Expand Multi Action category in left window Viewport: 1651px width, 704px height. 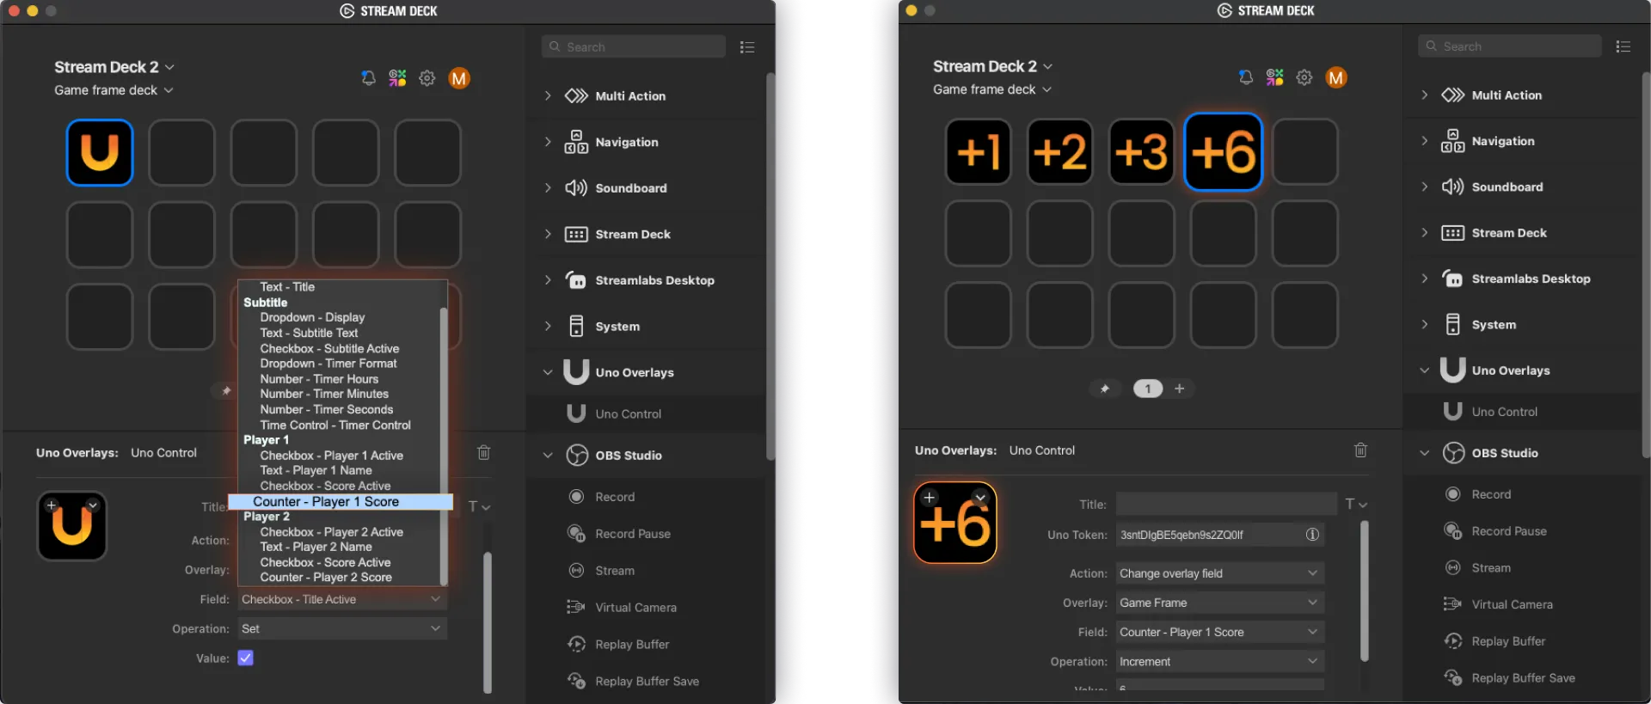548,95
